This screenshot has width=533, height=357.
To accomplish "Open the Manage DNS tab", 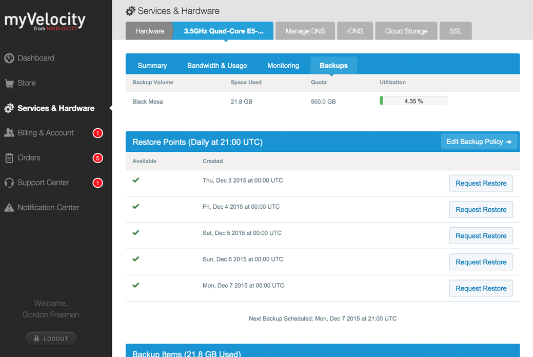I will point(305,31).
